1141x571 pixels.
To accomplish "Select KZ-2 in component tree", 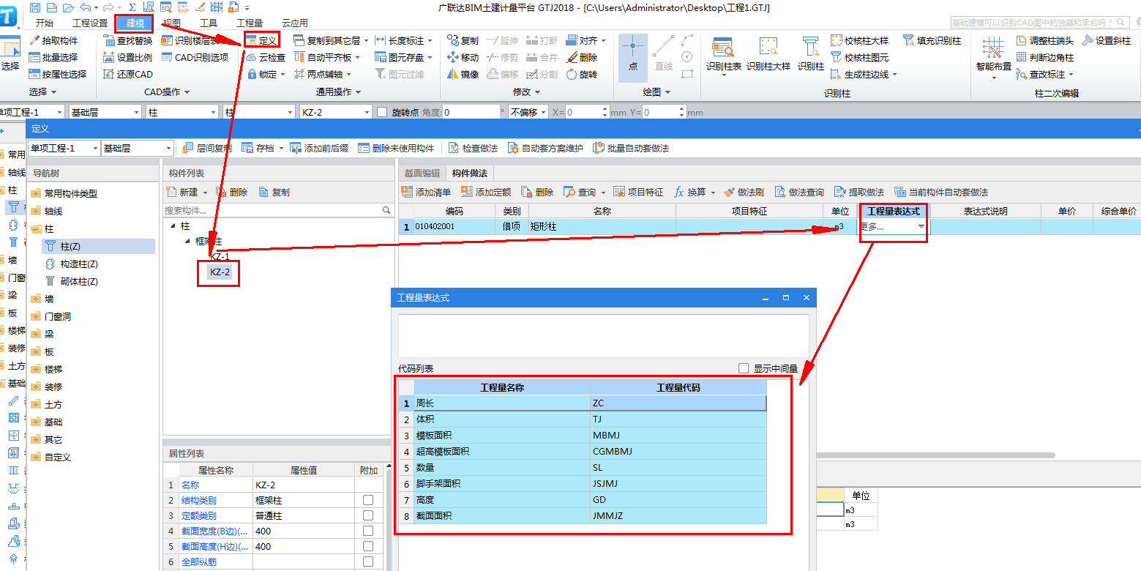I will 220,272.
